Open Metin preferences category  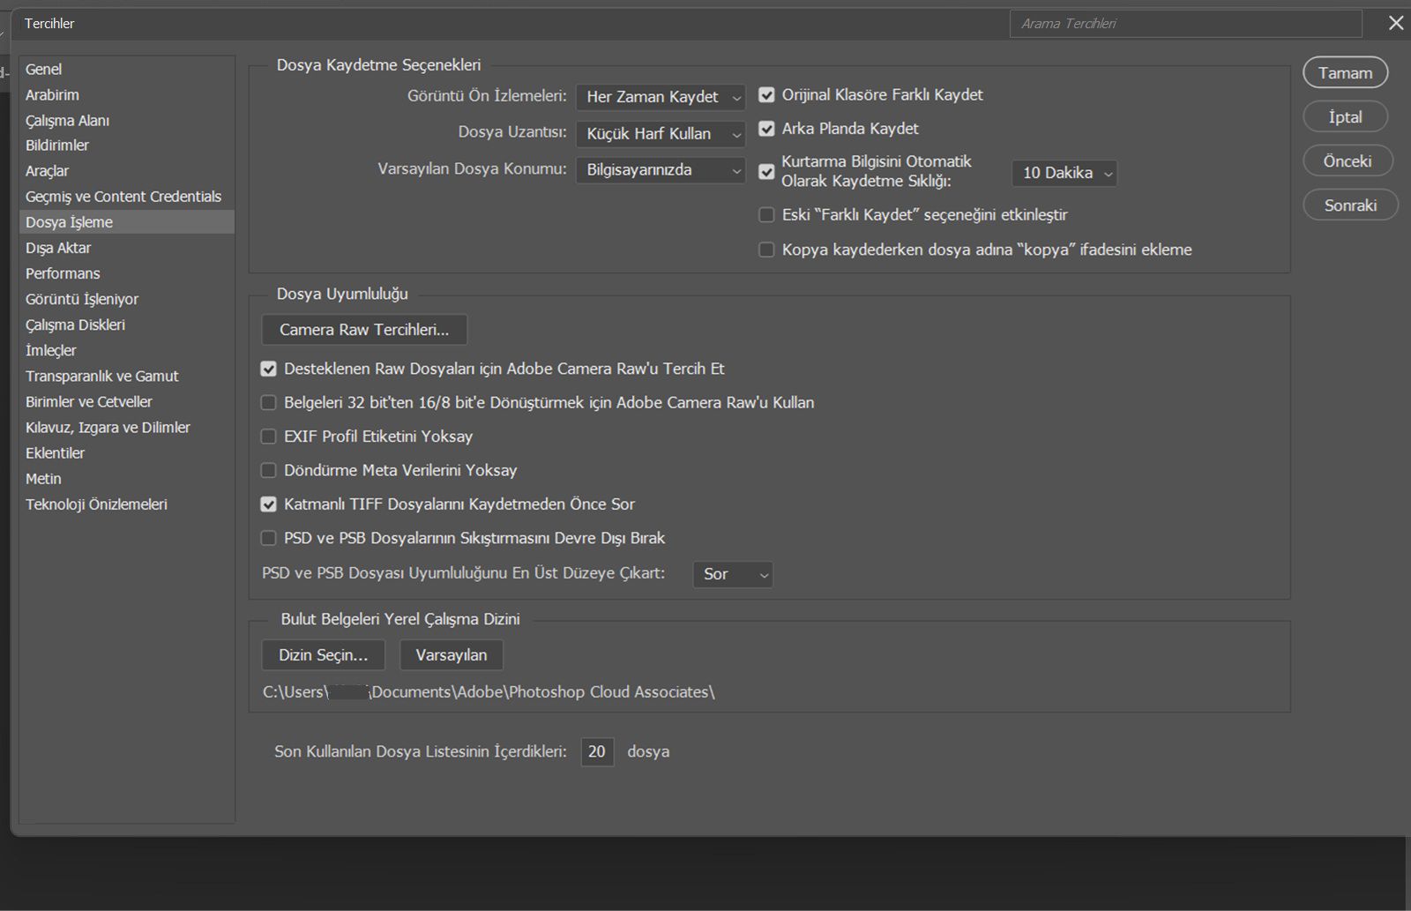click(127, 478)
